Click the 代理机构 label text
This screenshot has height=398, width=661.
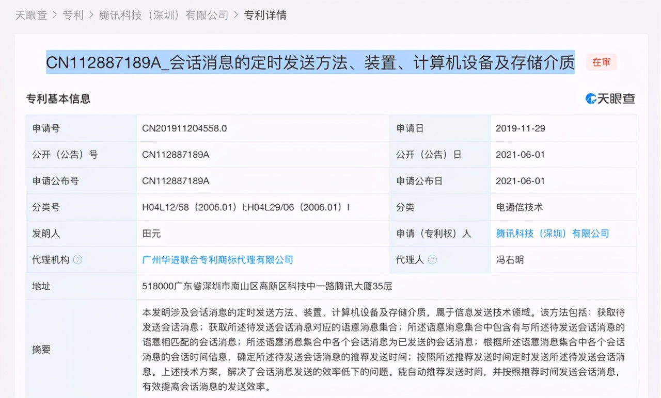click(x=51, y=260)
